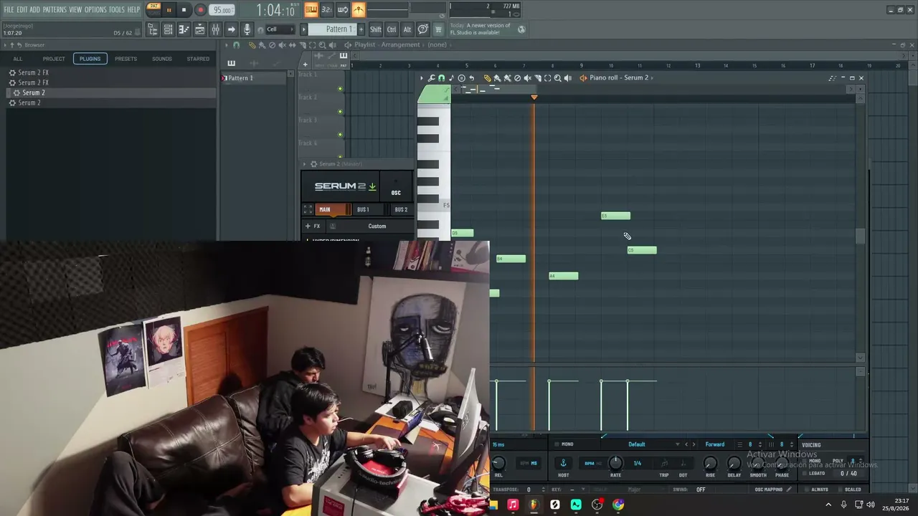
Task: Open the FILE menu
Action: (9, 10)
